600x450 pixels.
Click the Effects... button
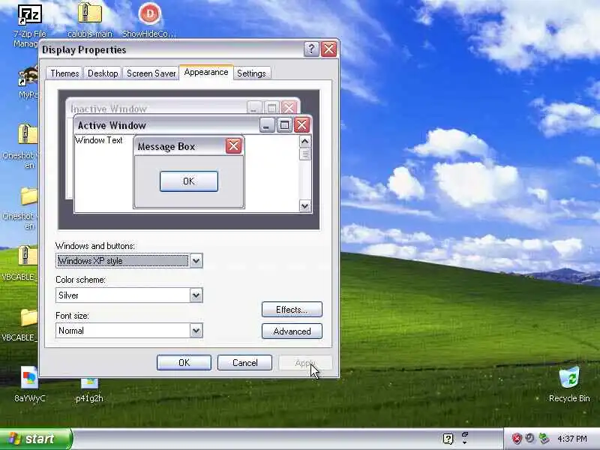(292, 310)
